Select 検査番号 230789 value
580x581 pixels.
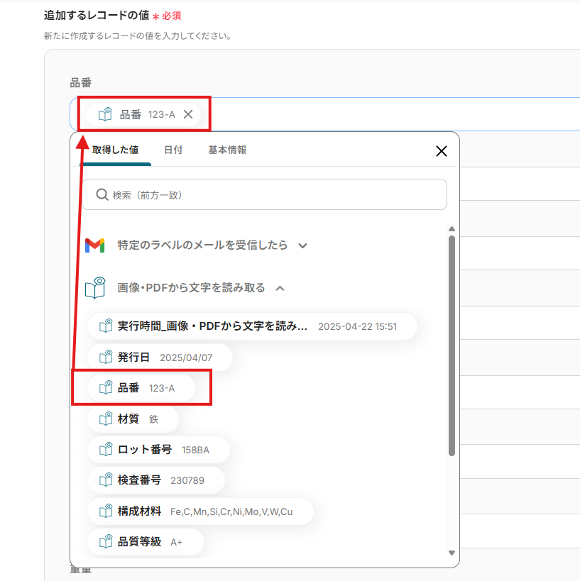(x=155, y=480)
